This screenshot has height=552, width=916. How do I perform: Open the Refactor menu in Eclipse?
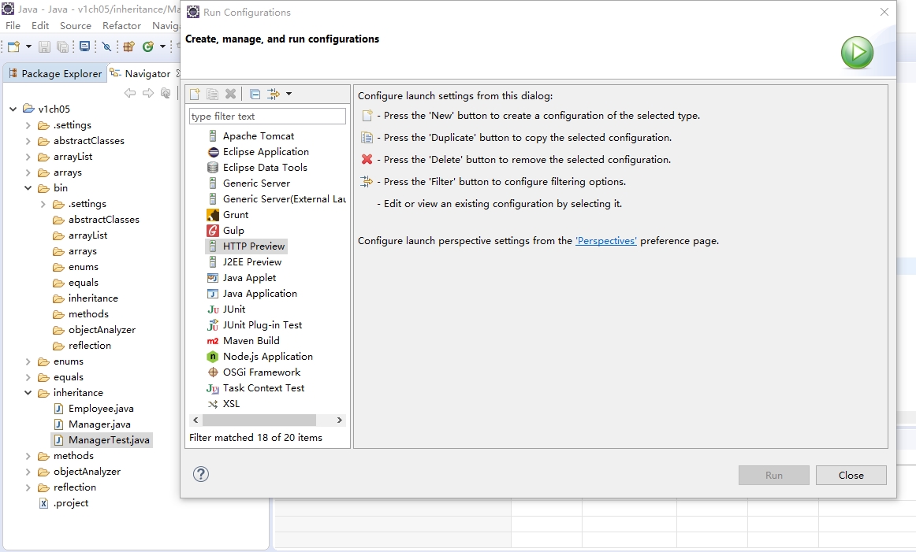click(x=121, y=26)
